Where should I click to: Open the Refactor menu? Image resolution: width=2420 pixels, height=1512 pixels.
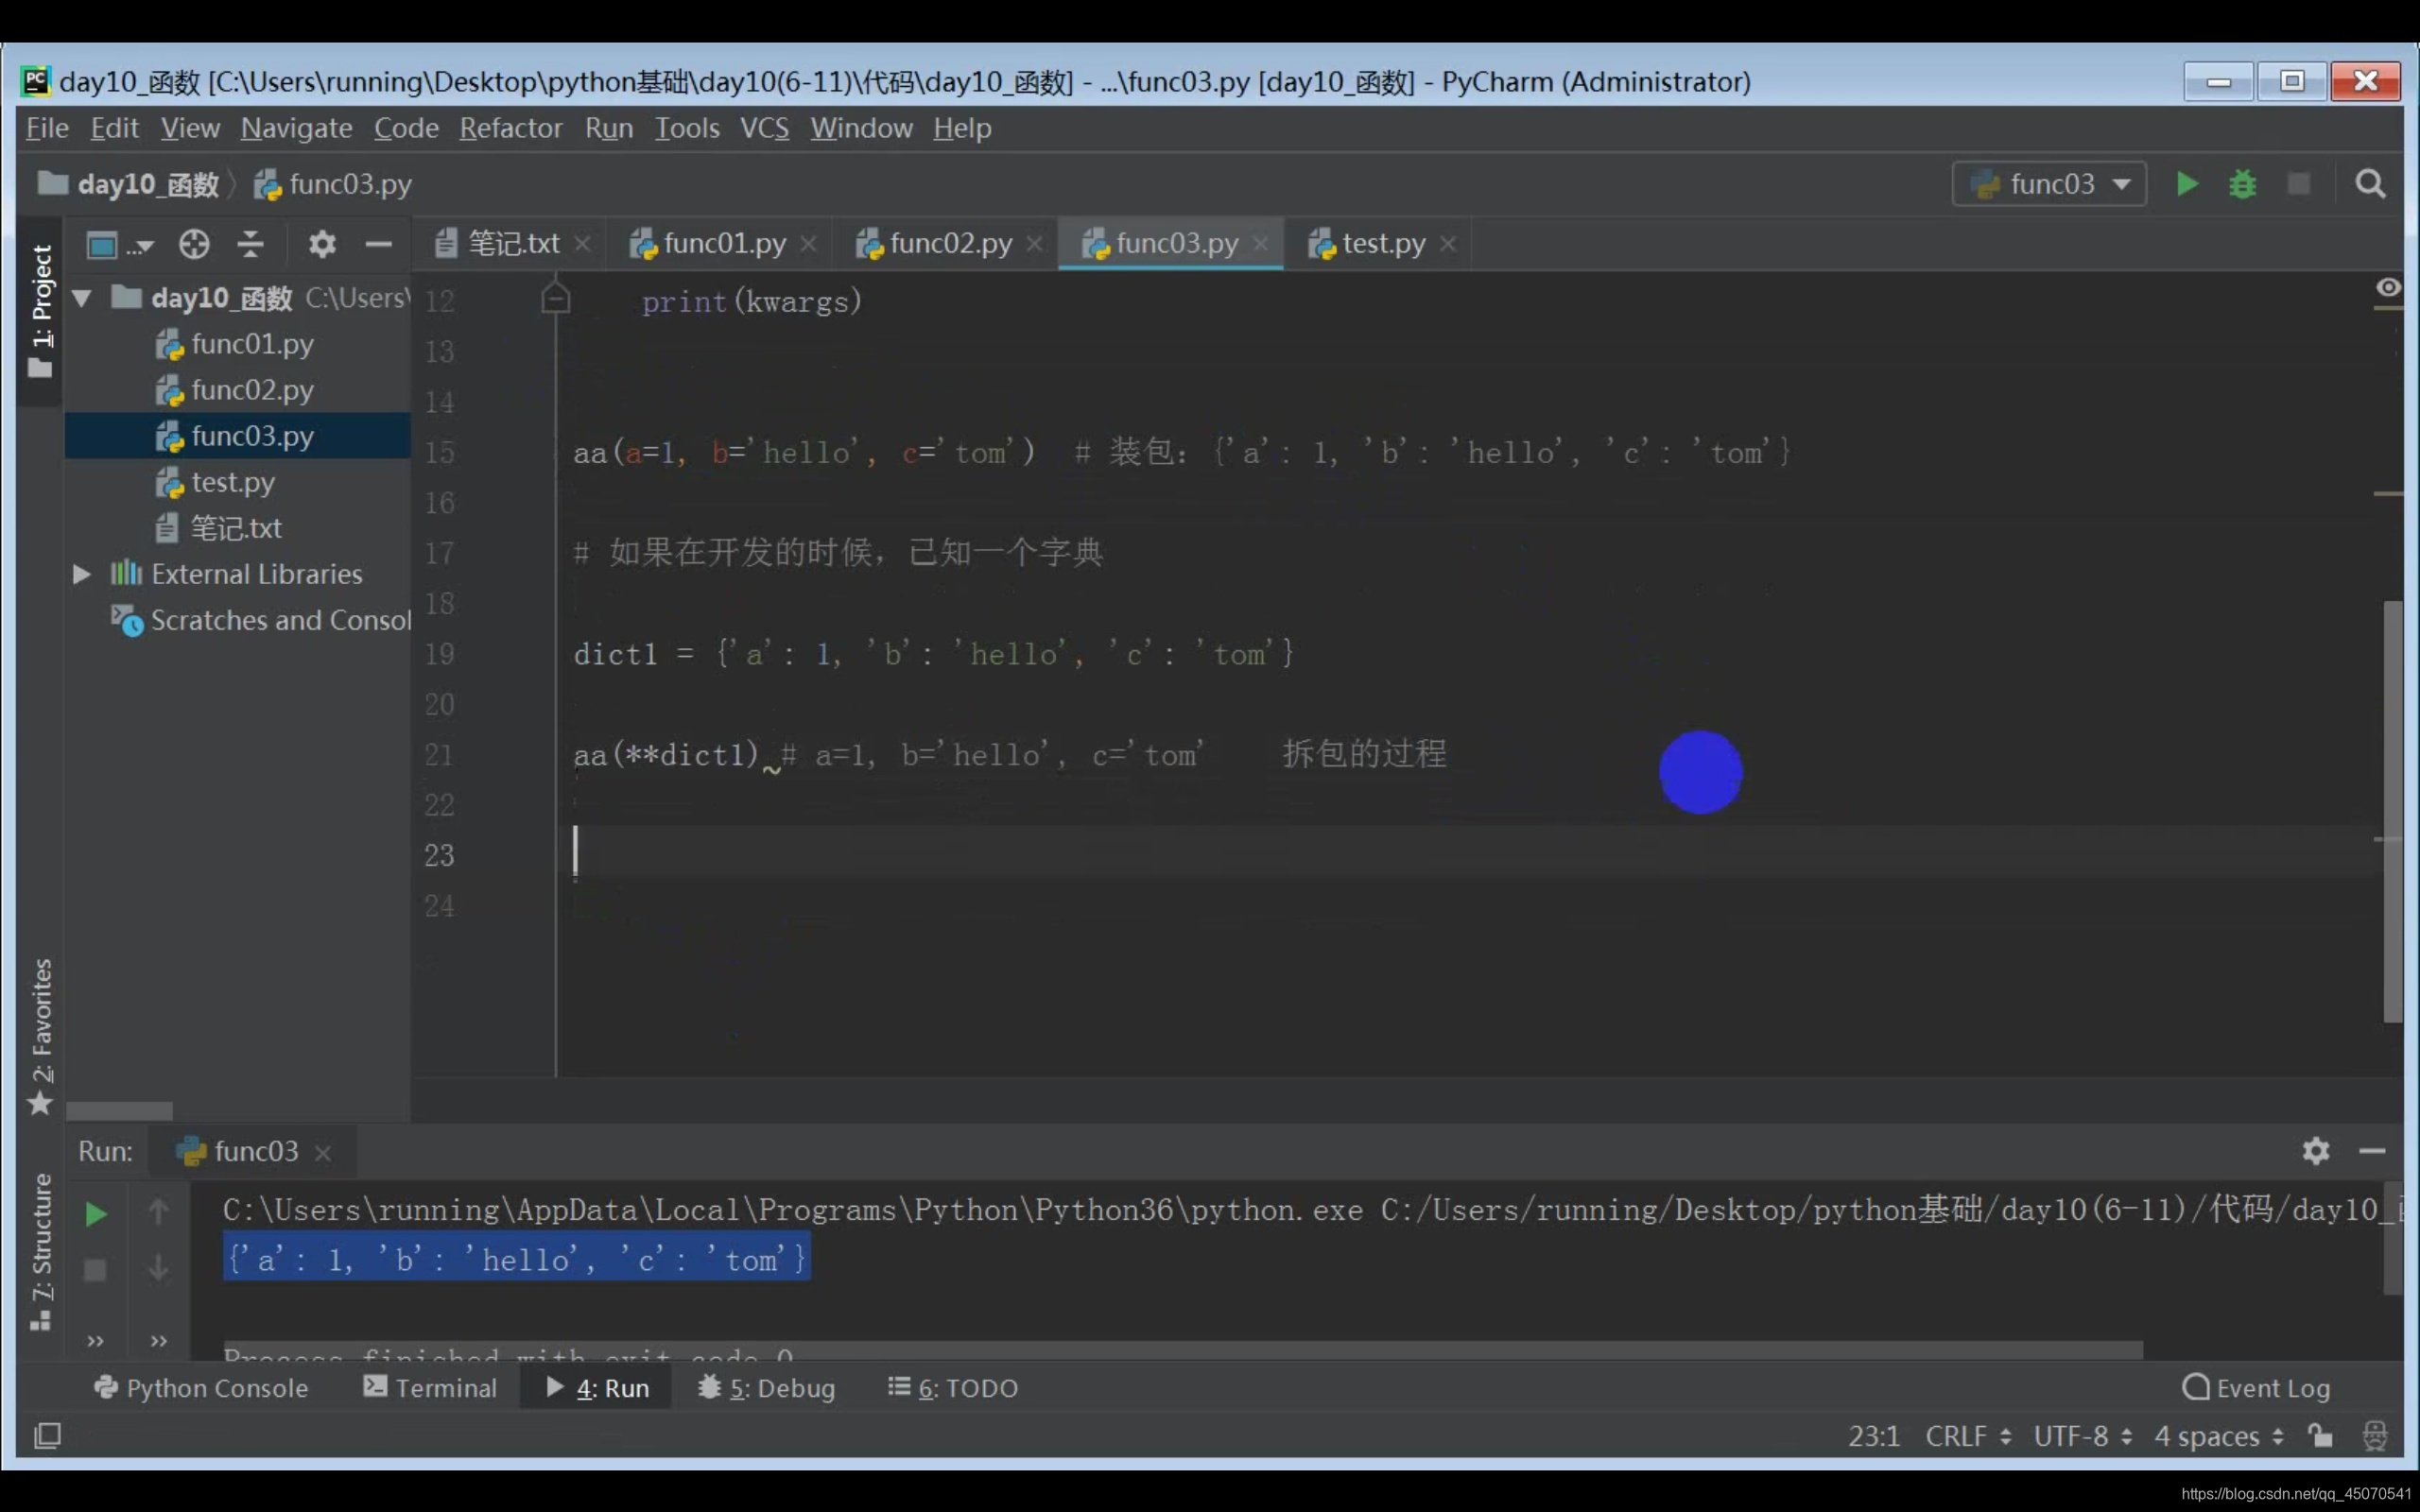pos(510,128)
